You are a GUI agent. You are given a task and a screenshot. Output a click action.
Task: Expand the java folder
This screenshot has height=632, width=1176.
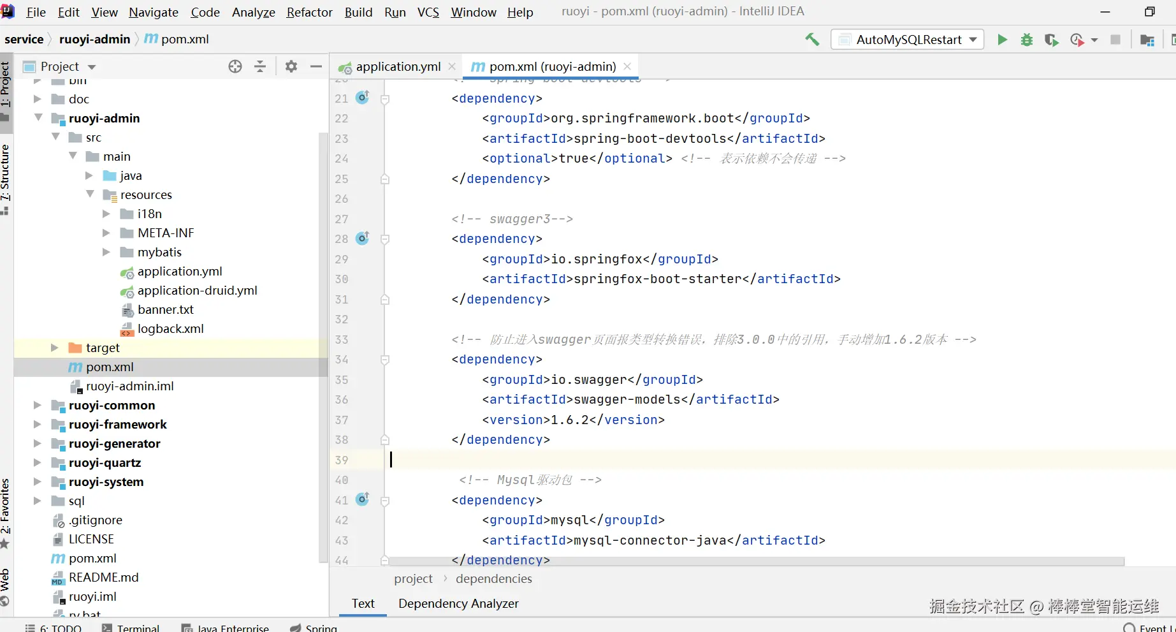(89, 175)
